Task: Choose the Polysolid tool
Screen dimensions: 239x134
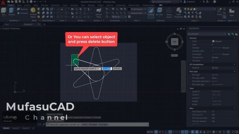Action: click(x=22, y=9)
